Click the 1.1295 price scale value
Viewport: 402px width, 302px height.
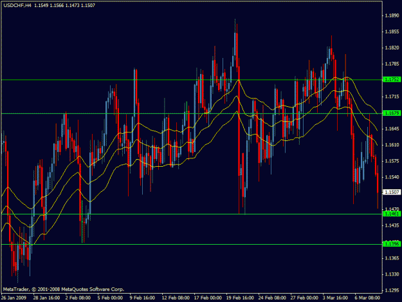(x=392, y=290)
